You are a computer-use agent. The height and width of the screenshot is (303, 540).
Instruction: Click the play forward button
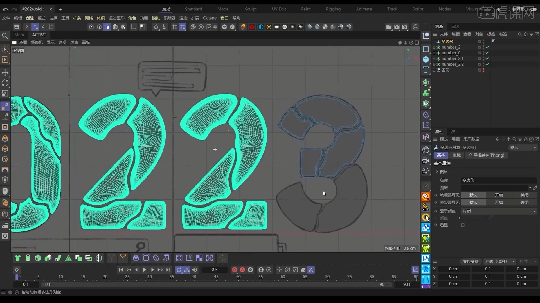[x=144, y=270]
